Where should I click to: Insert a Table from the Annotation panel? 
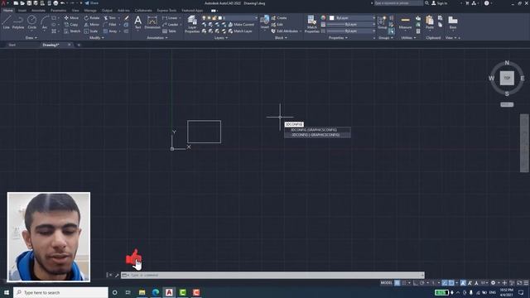[169, 31]
